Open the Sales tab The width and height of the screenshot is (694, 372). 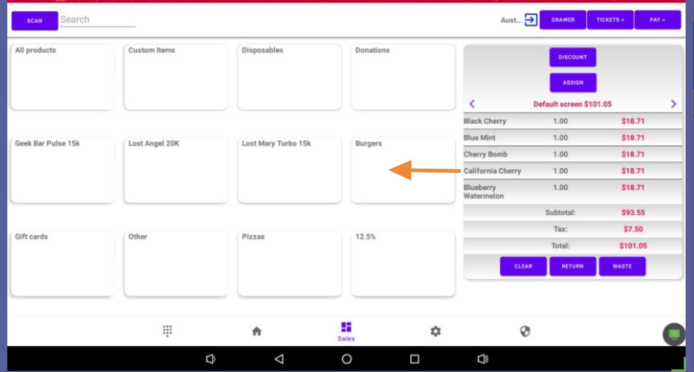pyautogui.click(x=346, y=332)
